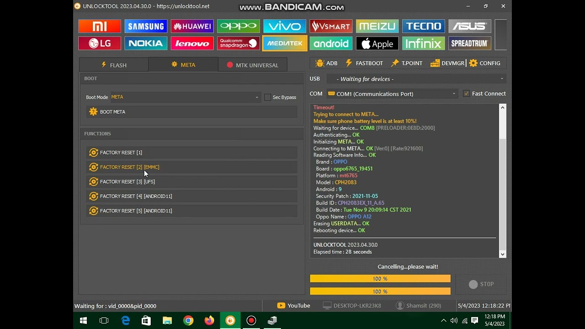The image size is (585, 329).
Task: Select the Lenovo brand tile
Action: click(192, 43)
